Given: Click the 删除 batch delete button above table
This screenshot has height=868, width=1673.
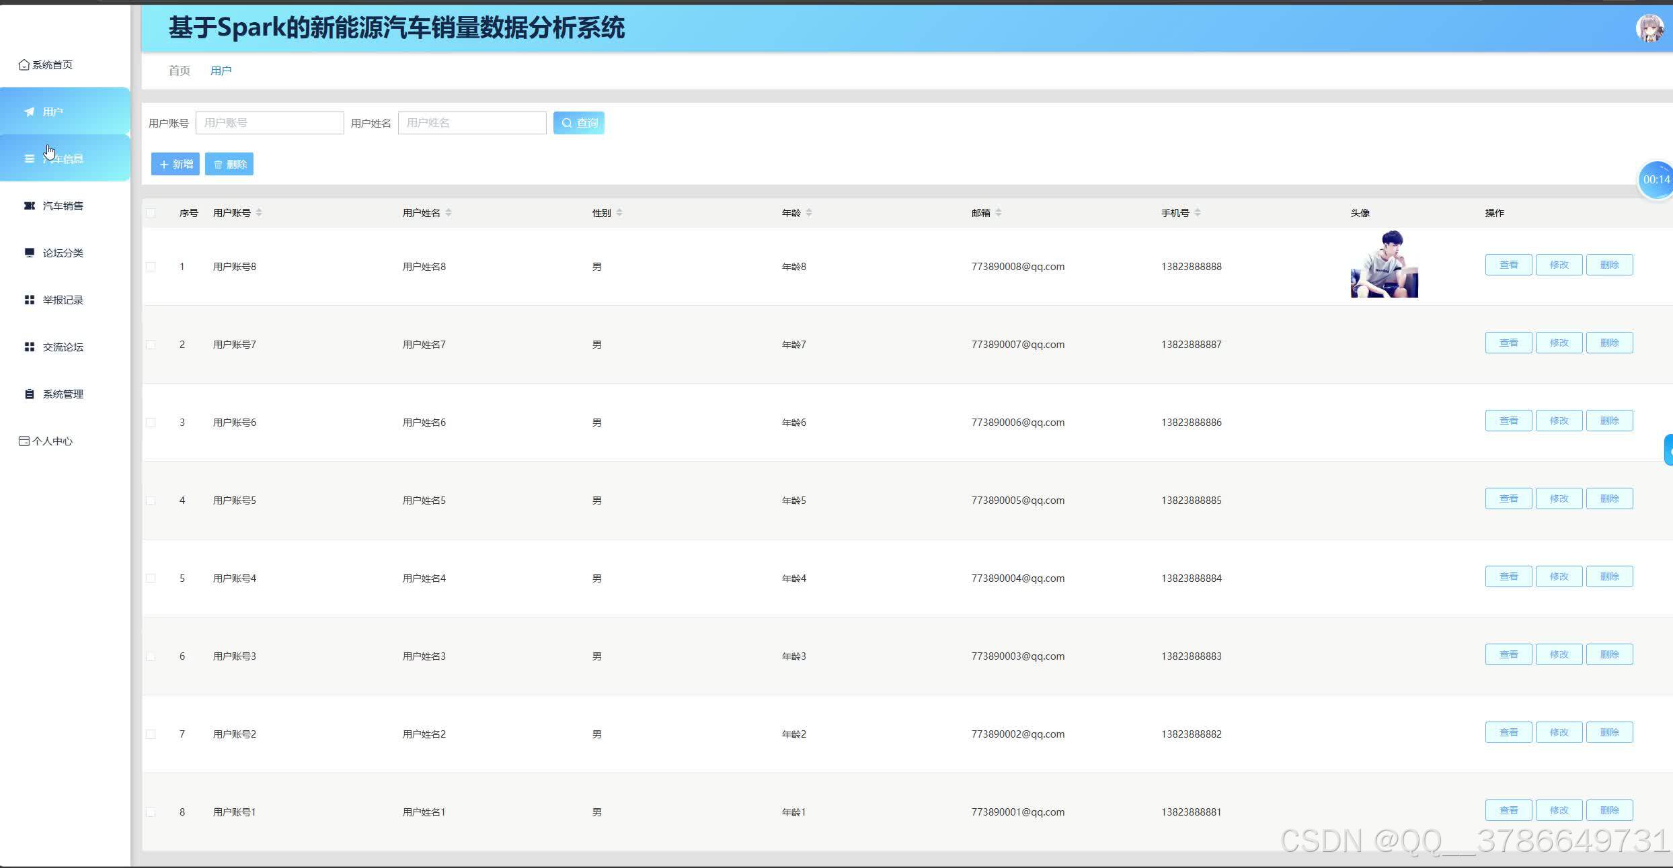Looking at the screenshot, I should click(x=229, y=164).
